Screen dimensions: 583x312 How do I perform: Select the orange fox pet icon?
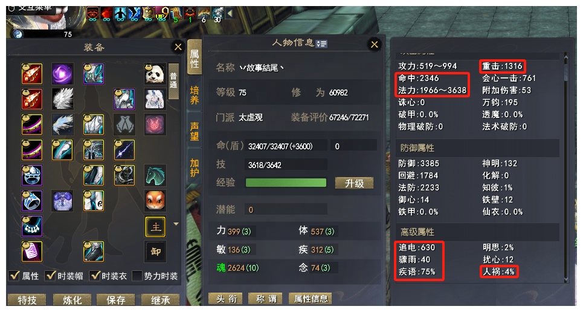click(x=155, y=201)
